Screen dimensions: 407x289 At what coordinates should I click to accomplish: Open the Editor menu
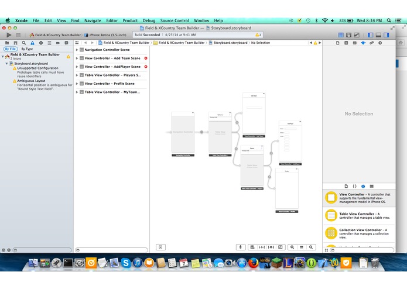coord(112,20)
